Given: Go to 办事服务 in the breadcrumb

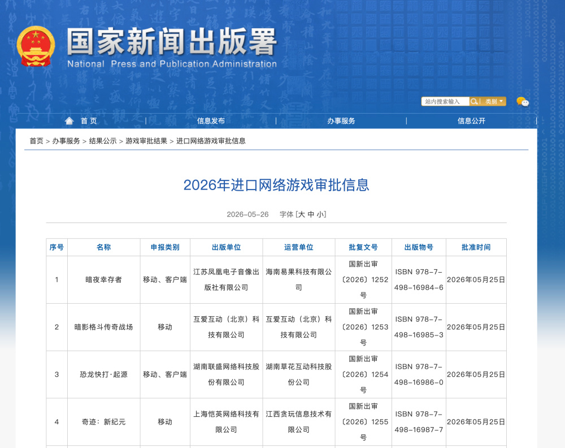Looking at the screenshot, I should pos(66,141).
